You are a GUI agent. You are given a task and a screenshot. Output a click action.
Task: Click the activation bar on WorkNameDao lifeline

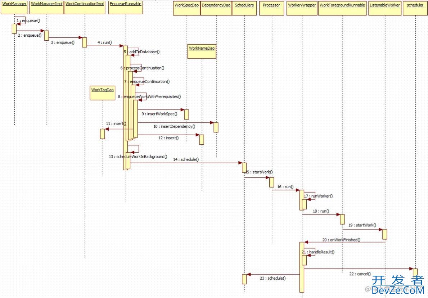pos(202,139)
